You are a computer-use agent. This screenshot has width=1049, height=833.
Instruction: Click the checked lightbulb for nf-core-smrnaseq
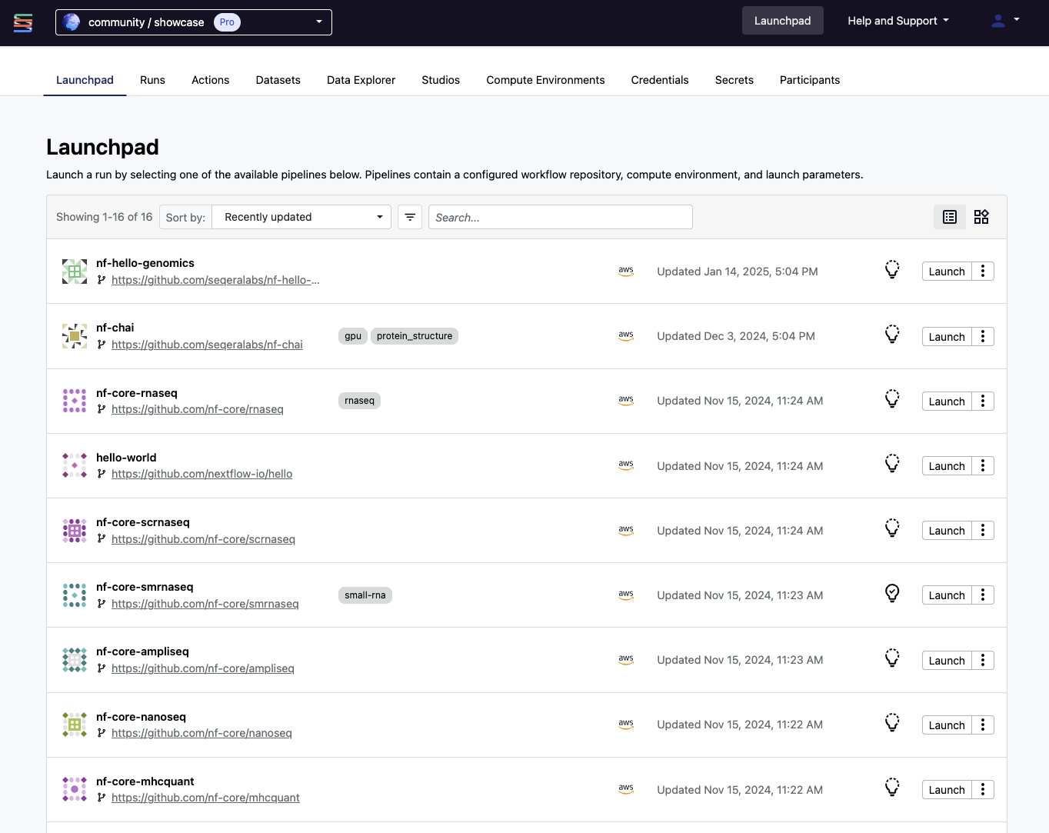(x=891, y=594)
